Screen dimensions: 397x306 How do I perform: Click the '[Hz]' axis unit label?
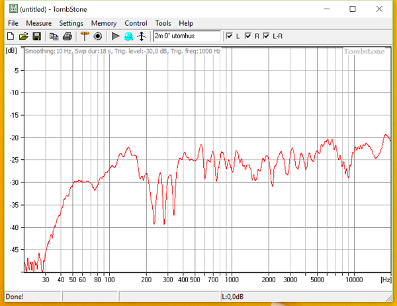tap(386, 280)
